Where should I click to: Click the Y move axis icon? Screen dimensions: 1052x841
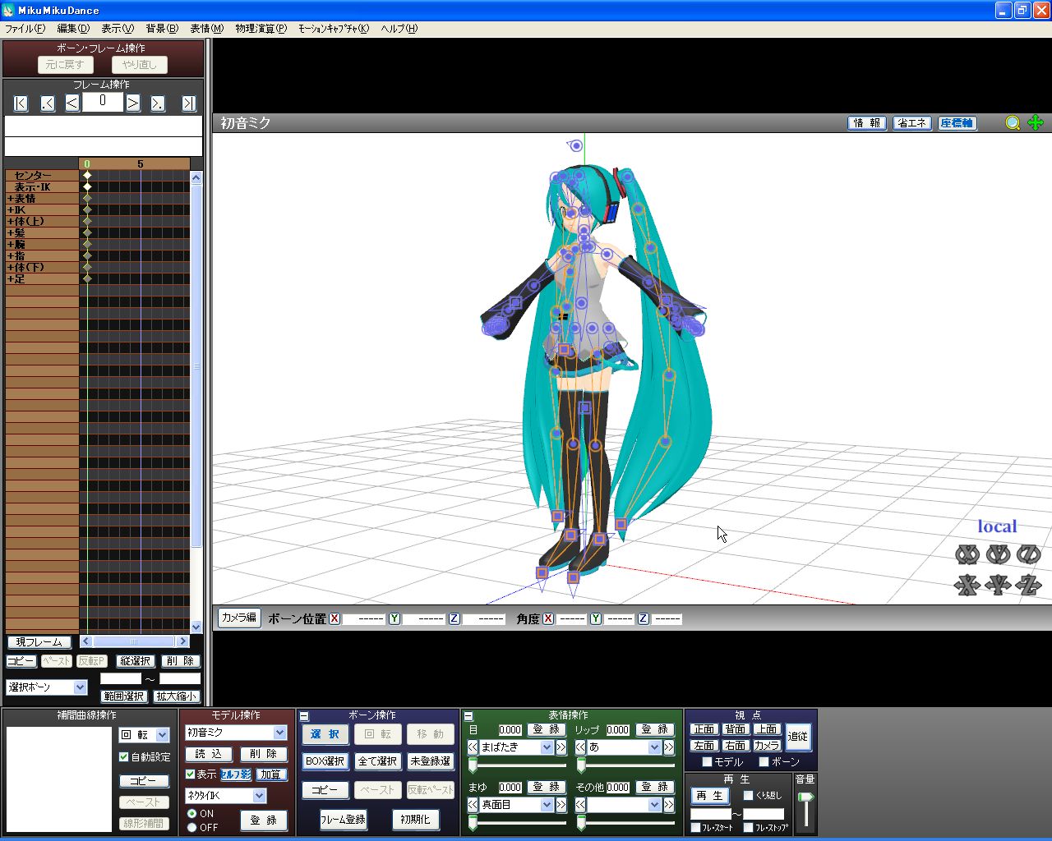(998, 585)
